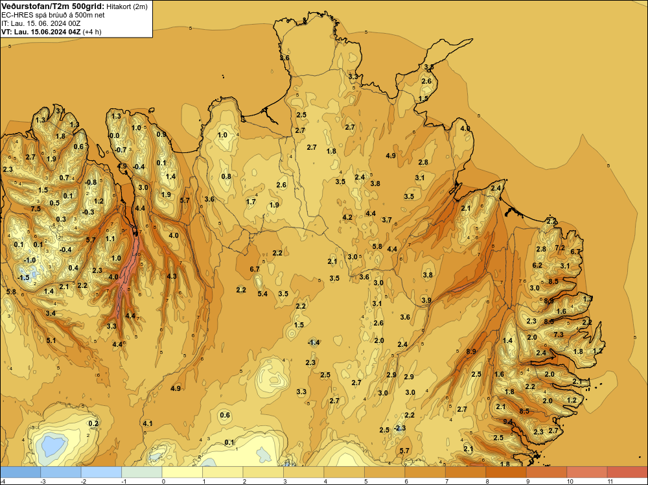This screenshot has height=485, width=648.
Task: Click the temperature value '0.5'
Action: click(x=54, y=203)
